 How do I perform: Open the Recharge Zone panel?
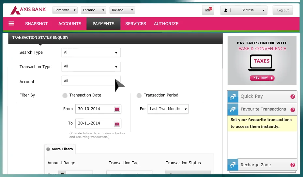[262, 165]
